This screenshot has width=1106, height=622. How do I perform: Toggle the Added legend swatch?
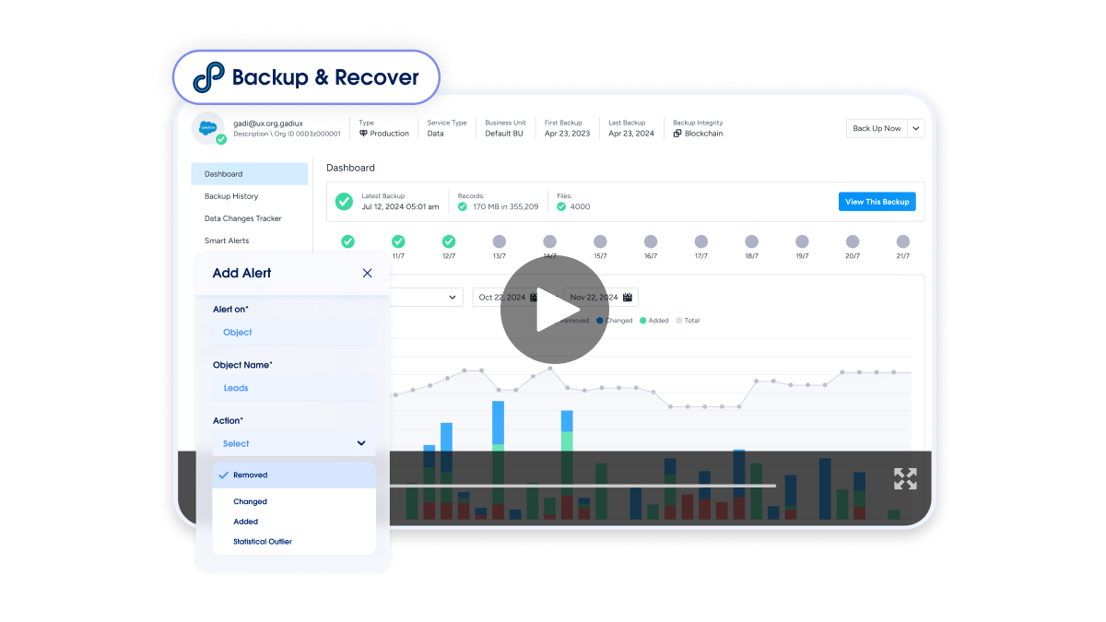pos(644,321)
